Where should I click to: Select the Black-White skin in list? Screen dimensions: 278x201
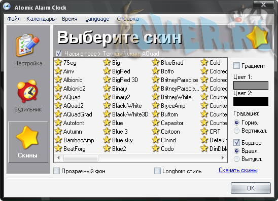point(127,105)
